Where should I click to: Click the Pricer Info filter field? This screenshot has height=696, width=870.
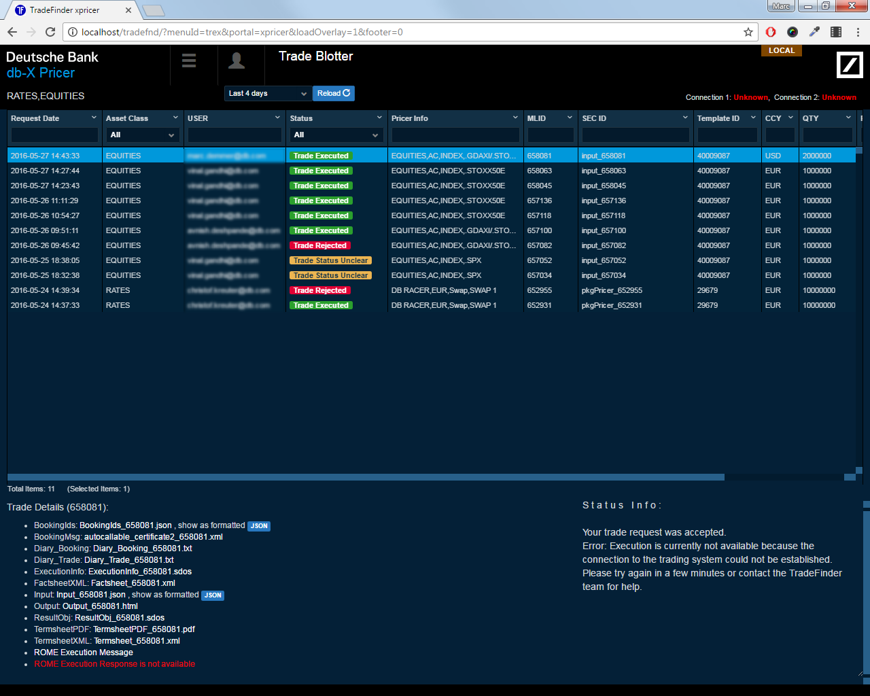pyautogui.click(x=455, y=135)
